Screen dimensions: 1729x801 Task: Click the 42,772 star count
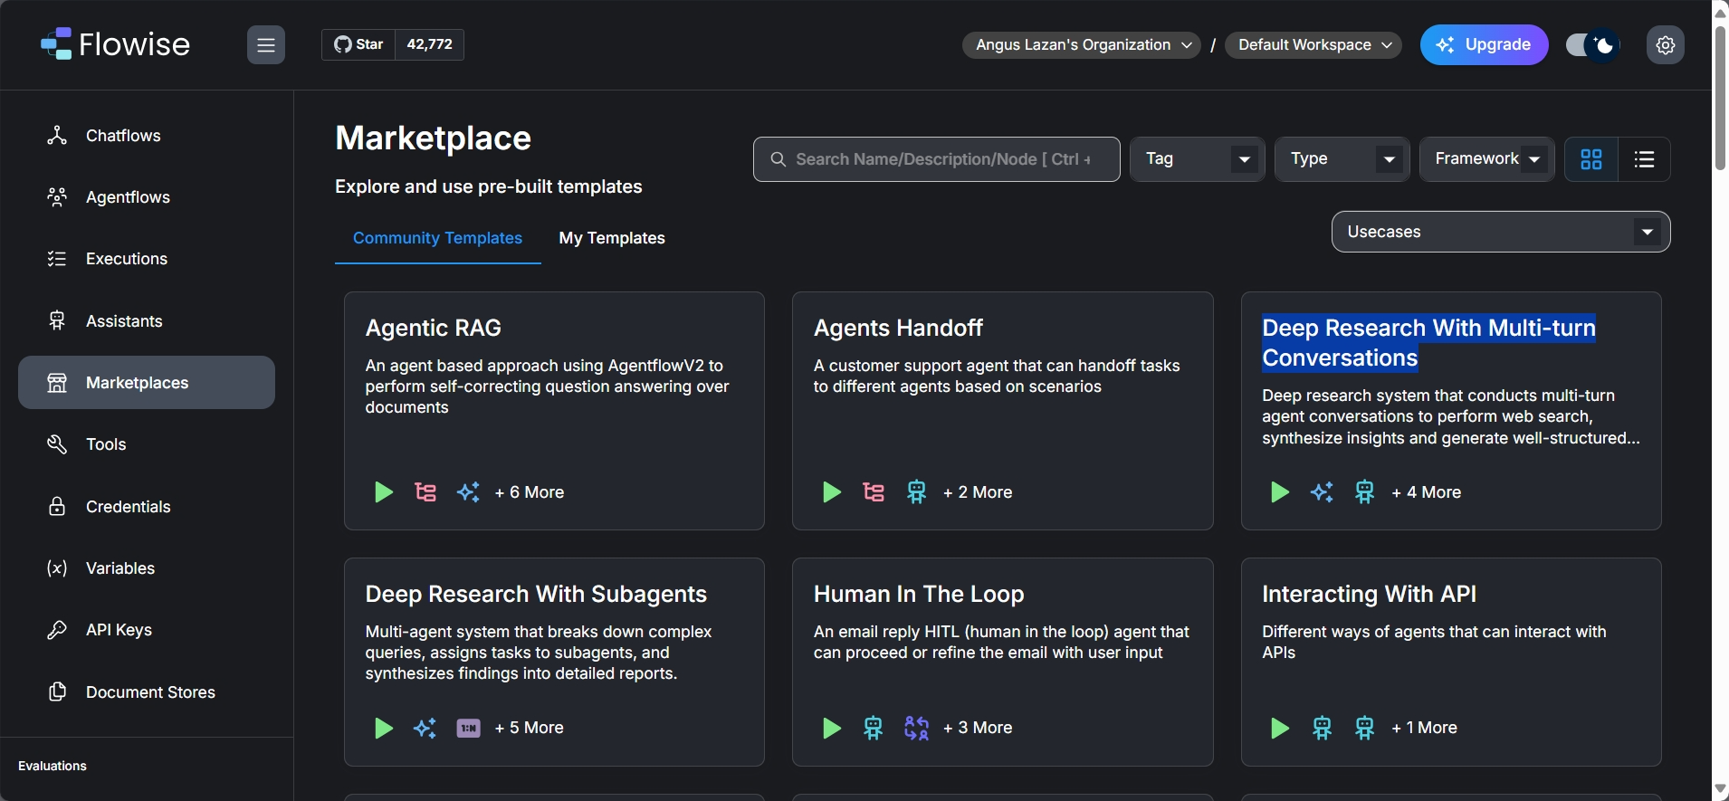click(x=430, y=44)
